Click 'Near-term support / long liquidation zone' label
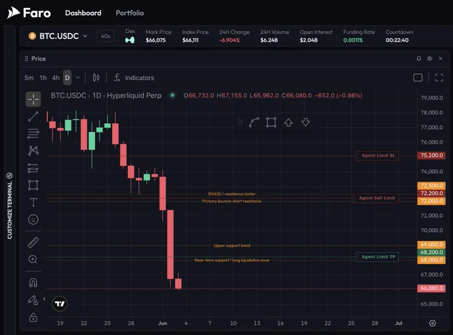 [232, 260]
